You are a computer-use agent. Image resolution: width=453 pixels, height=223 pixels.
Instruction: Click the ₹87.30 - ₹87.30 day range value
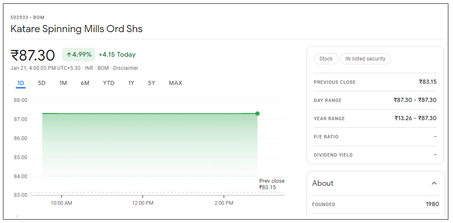[415, 100]
